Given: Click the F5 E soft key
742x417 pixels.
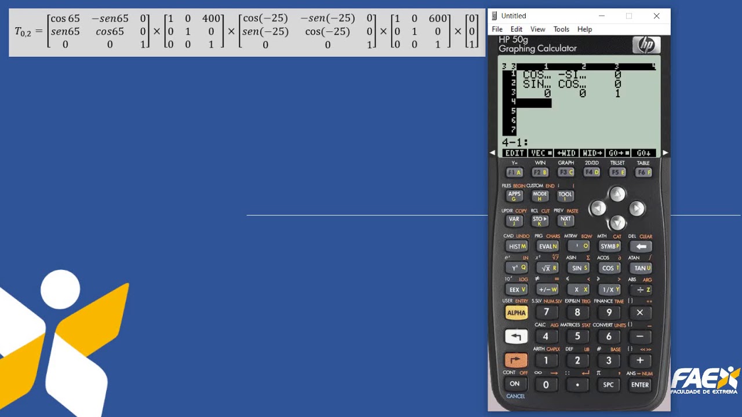Looking at the screenshot, I should [617, 173].
